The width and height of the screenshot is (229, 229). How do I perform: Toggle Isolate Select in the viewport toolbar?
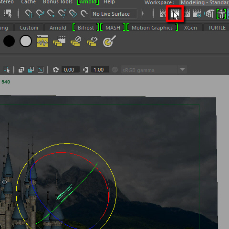pos(7,70)
